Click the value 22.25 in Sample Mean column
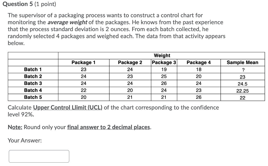 243,90
